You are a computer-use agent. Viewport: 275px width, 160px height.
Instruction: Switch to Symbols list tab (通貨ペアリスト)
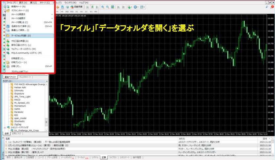click(10, 77)
